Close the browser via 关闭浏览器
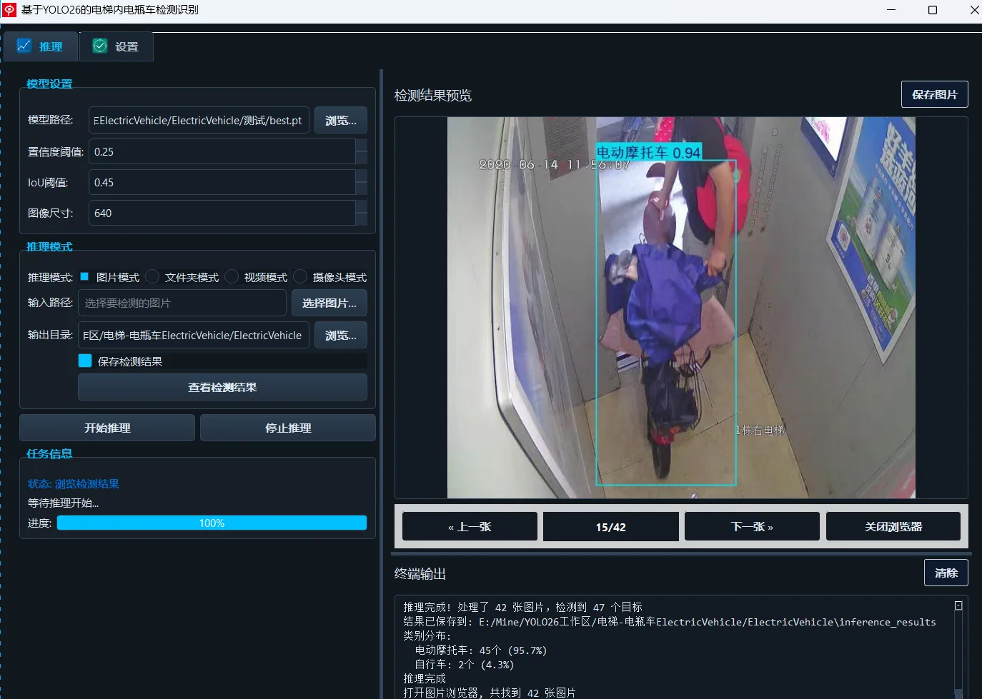 pyautogui.click(x=893, y=526)
